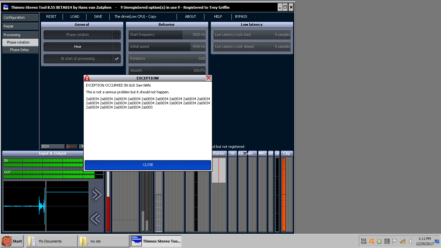Click the TB meter panel header
Image resolution: width=441 pixels, height=248 pixels.
pyautogui.click(x=232, y=154)
